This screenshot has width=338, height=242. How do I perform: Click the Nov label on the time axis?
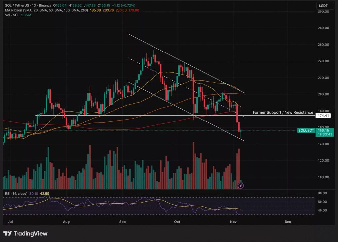(233, 222)
